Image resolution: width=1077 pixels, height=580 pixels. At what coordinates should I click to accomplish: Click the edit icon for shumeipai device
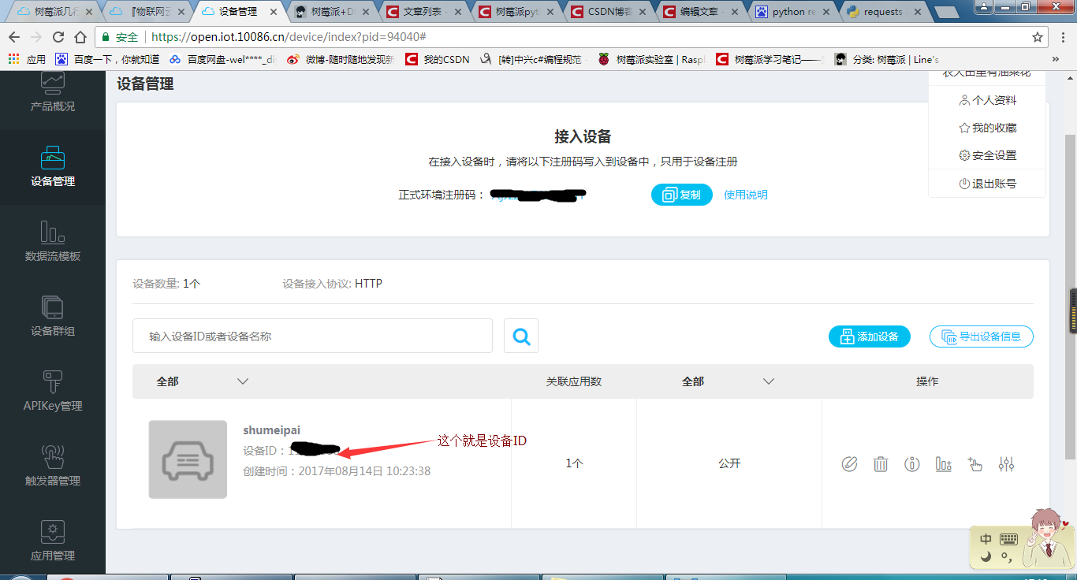coord(849,464)
